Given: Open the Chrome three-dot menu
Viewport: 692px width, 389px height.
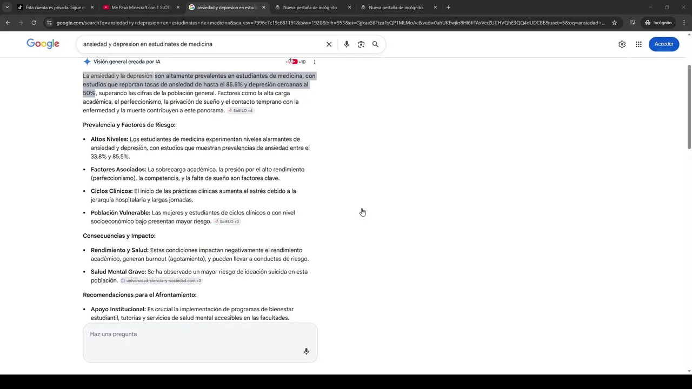Looking at the screenshot, I should tap(683, 23).
